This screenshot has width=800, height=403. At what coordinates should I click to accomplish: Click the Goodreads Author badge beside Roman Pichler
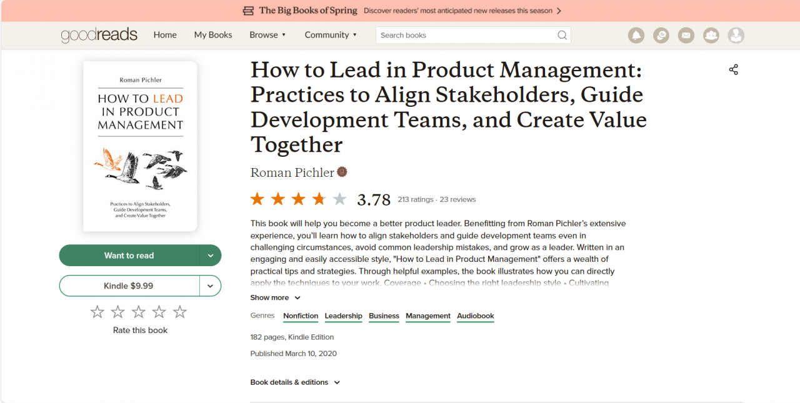pyautogui.click(x=341, y=171)
